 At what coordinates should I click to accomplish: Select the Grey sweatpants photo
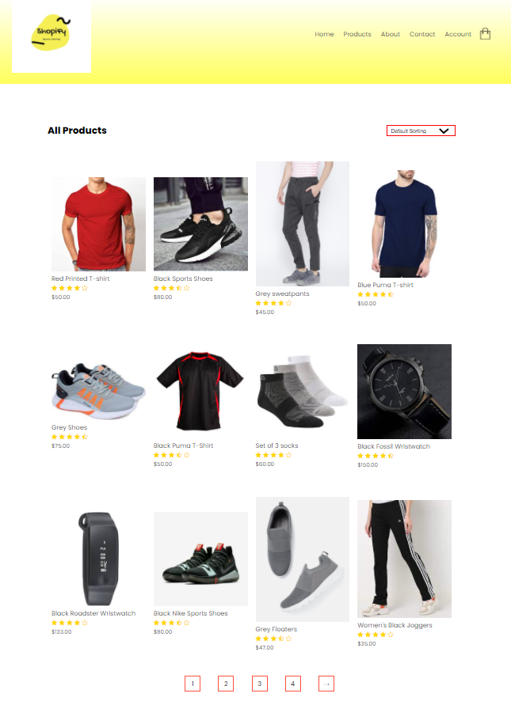303,224
